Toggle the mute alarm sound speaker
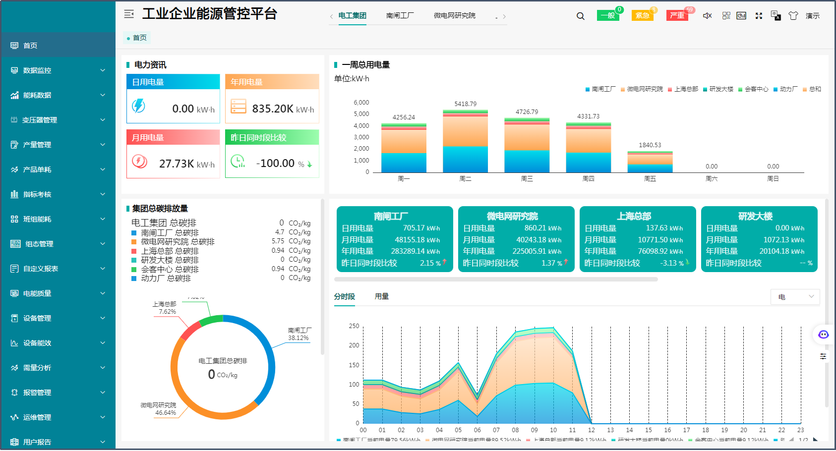The width and height of the screenshot is (836, 451). point(708,16)
